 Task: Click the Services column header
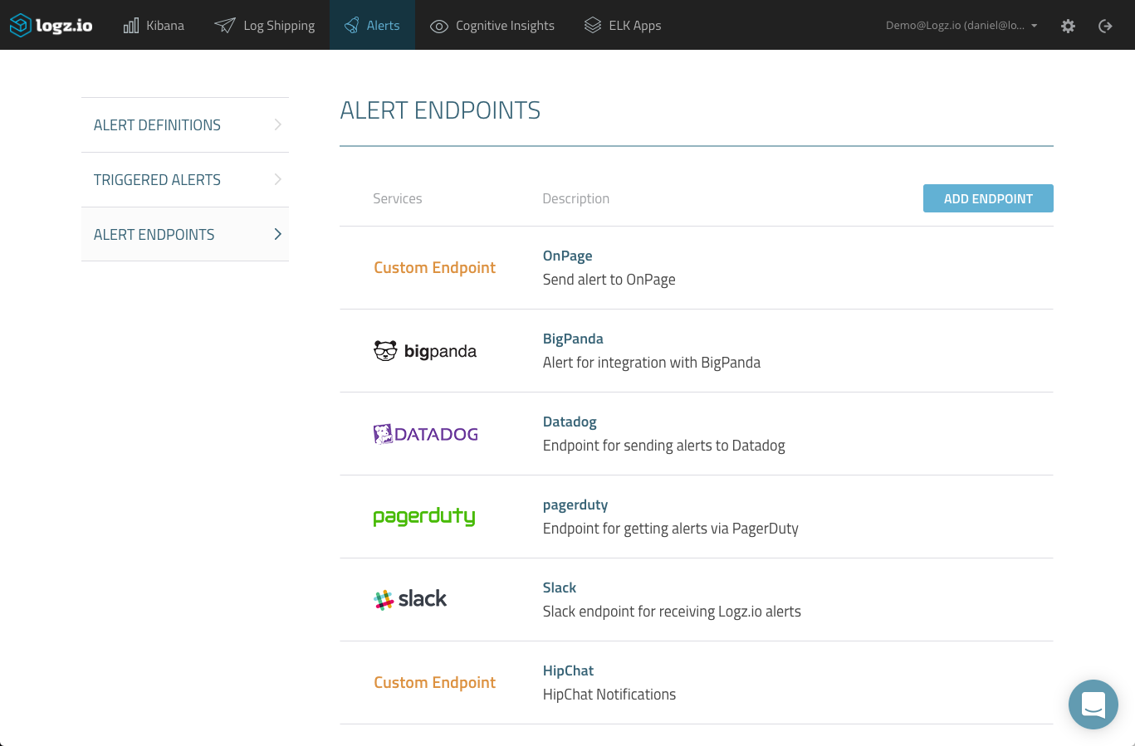pos(397,198)
